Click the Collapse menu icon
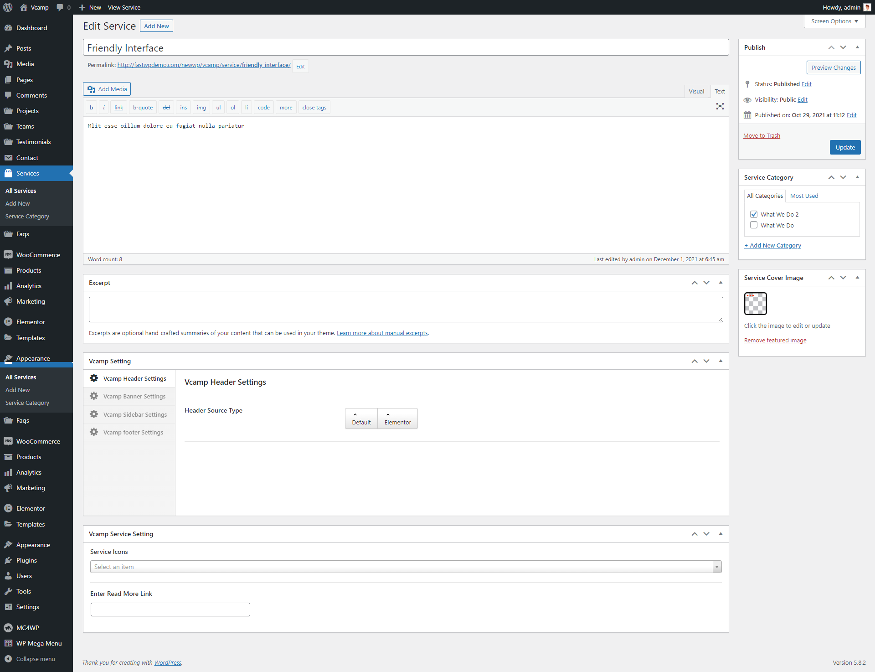 tap(8, 659)
